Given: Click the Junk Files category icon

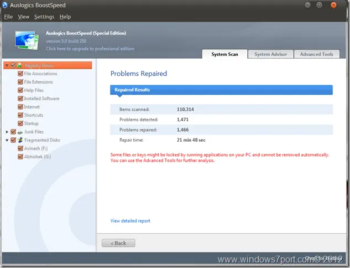Looking at the screenshot, I should coord(20,132).
